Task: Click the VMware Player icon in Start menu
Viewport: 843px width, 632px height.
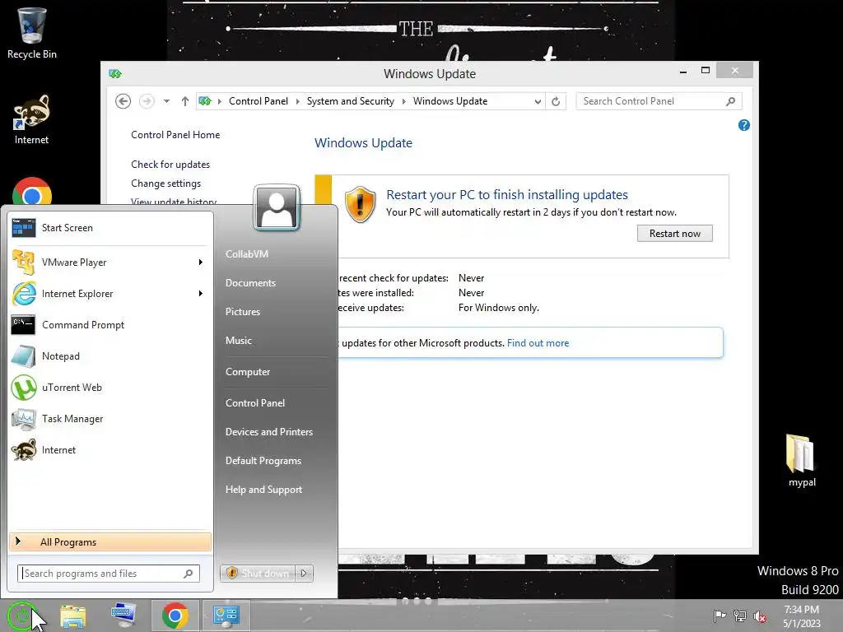Action: pyautogui.click(x=24, y=263)
